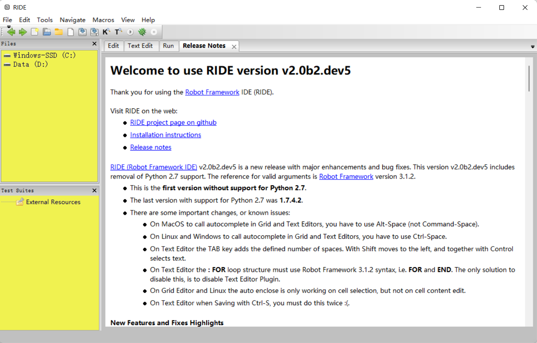Switch to the Text Edit tab
The height and width of the screenshot is (343, 537).
141,46
